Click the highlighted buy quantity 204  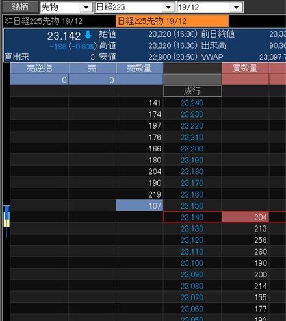pyautogui.click(x=245, y=217)
